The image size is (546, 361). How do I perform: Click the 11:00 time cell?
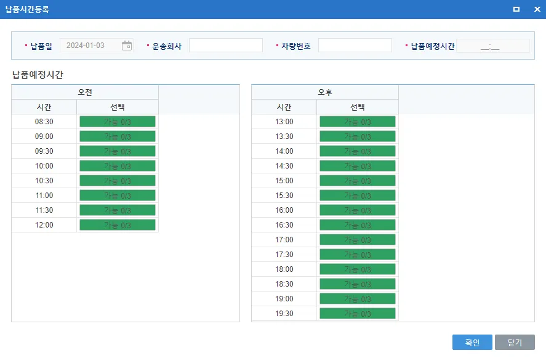[44, 196]
